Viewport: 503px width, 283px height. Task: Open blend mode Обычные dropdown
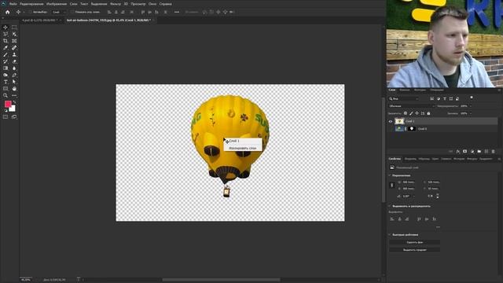(412, 106)
